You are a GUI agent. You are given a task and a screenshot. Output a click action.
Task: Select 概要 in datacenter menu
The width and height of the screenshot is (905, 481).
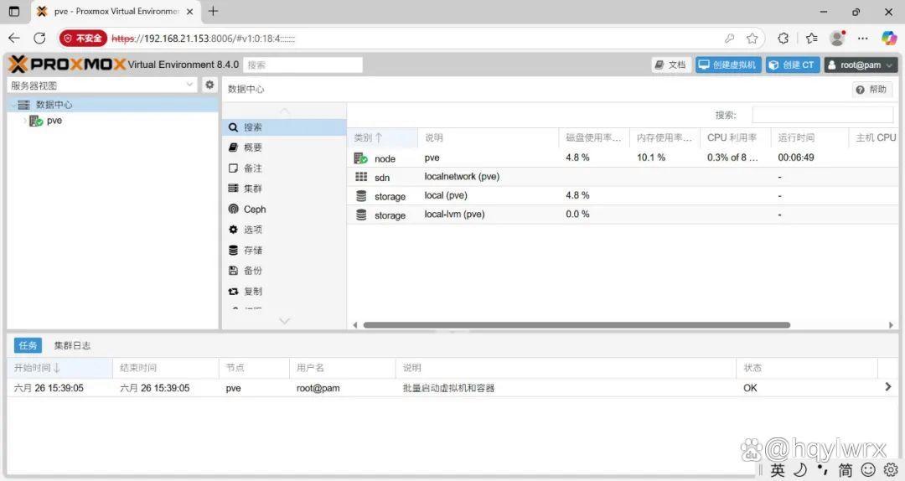pos(284,147)
